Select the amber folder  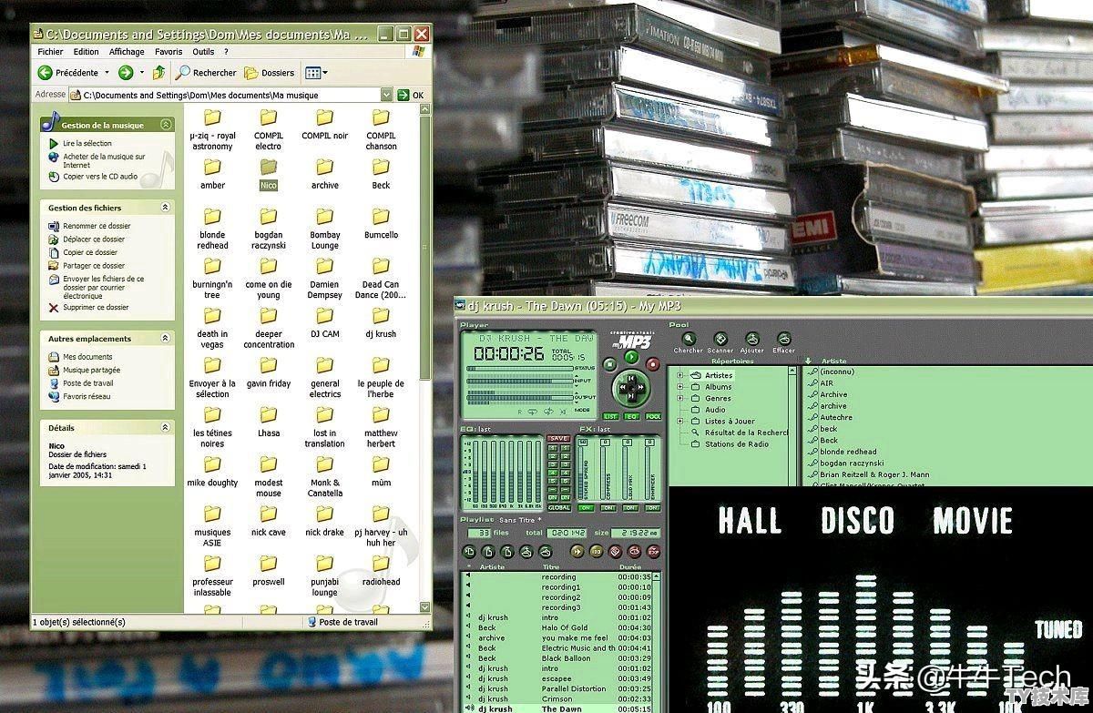212,173
